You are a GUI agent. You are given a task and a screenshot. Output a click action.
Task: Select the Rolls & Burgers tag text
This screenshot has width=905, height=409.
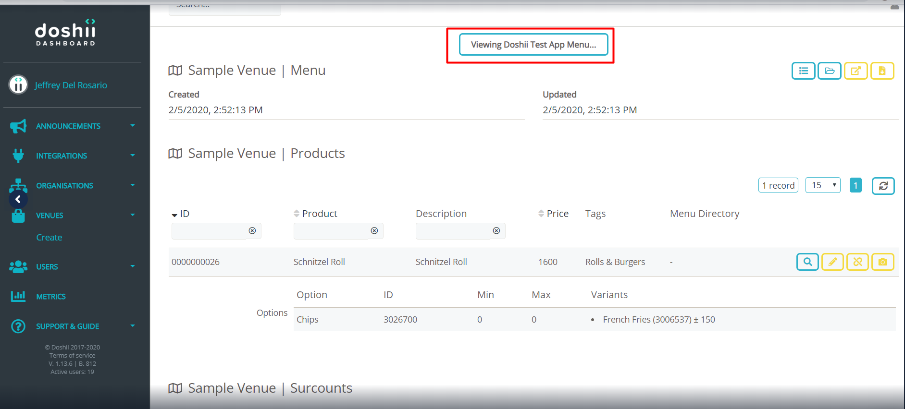tap(615, 262)
